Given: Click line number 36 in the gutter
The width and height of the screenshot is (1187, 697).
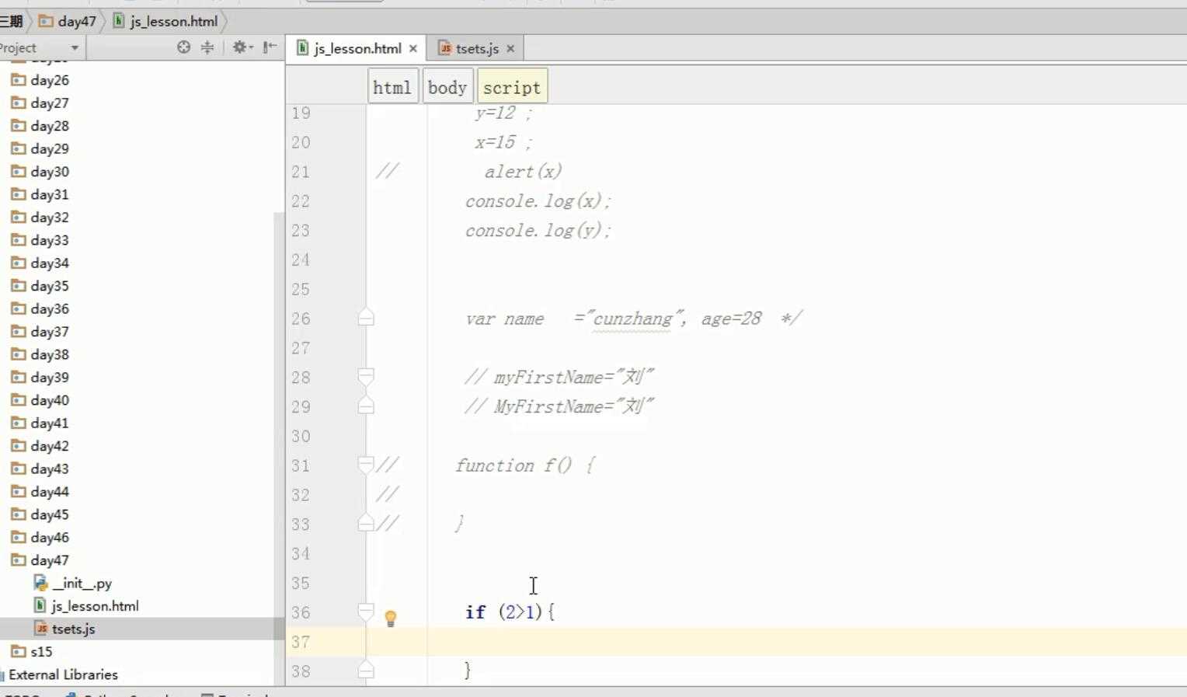Looking at the screenshot, I should (x=301, y=612).
